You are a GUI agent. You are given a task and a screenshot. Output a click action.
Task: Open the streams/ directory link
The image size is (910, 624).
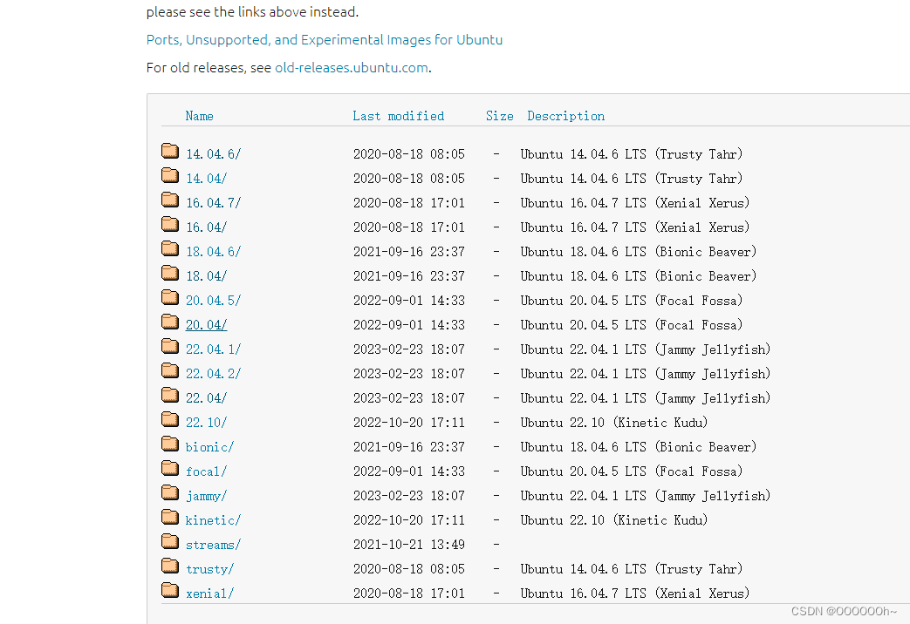213,545
